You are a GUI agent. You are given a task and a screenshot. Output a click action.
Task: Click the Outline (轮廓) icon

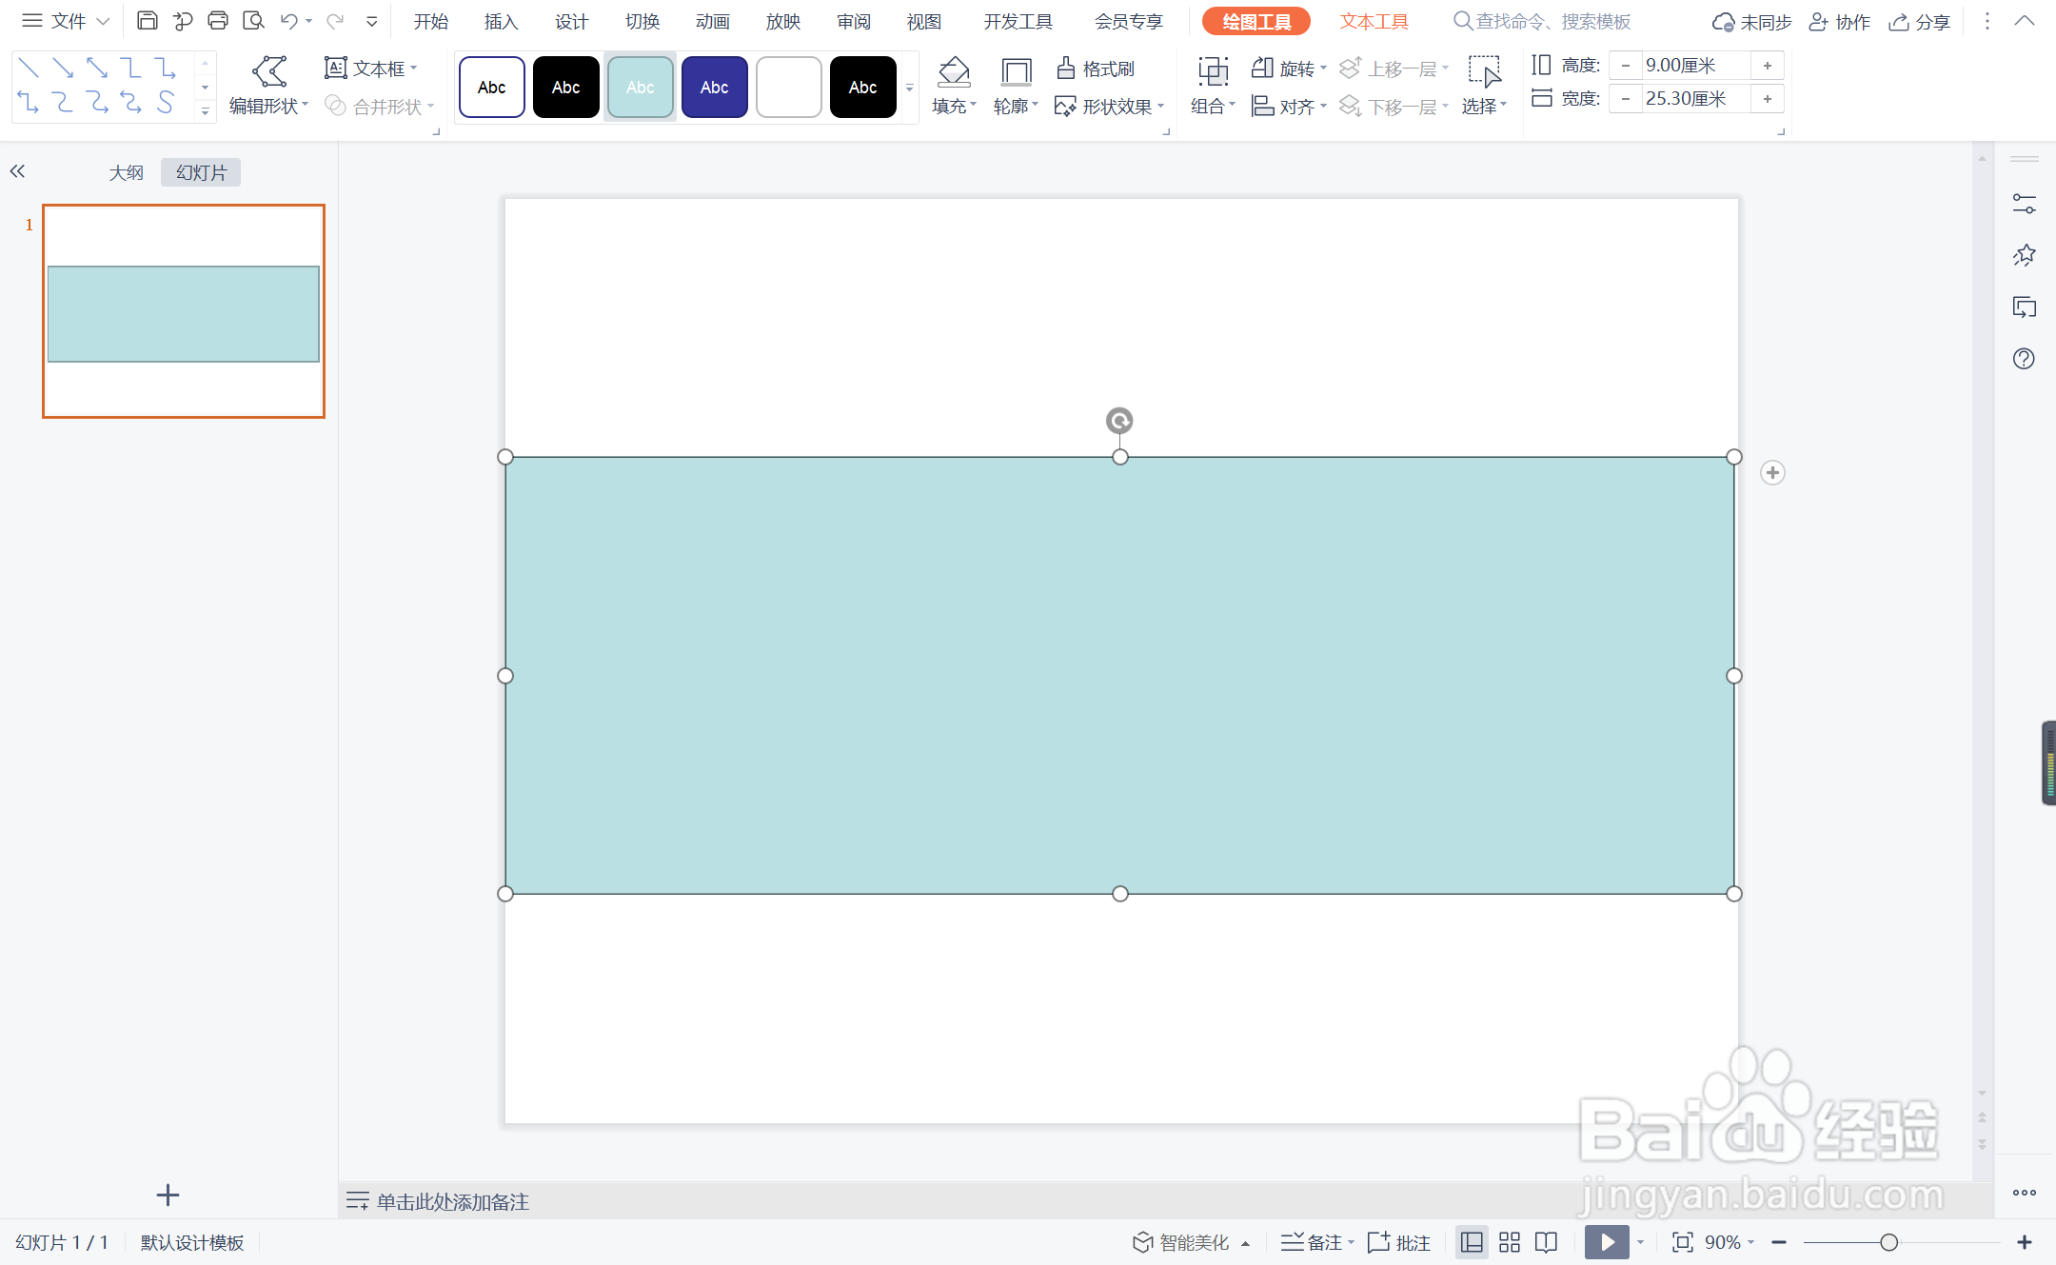coord(1017,71)
